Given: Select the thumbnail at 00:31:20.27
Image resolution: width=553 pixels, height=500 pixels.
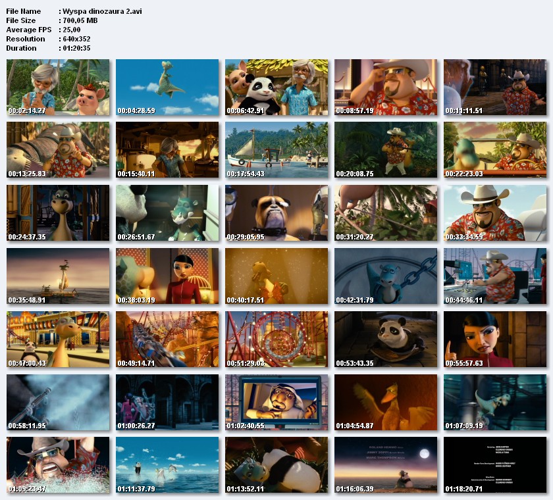Looking at the screenshot, I should click(386, 213).
